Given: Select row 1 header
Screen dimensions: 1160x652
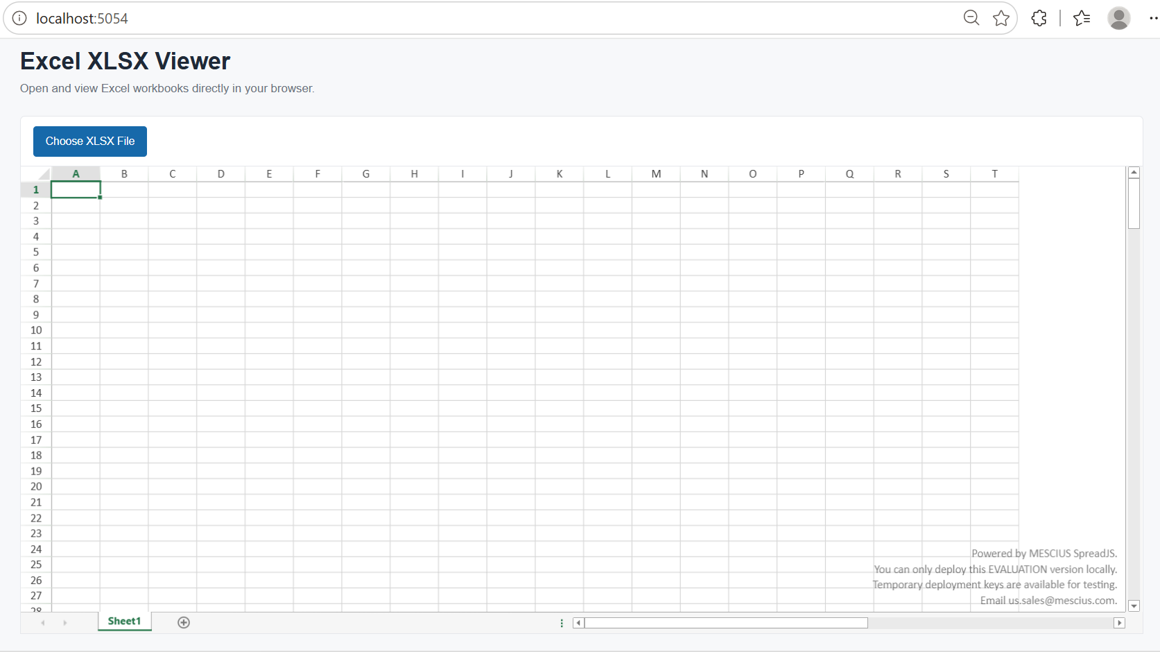Looking at the screenshot, I should pos(36,189).
